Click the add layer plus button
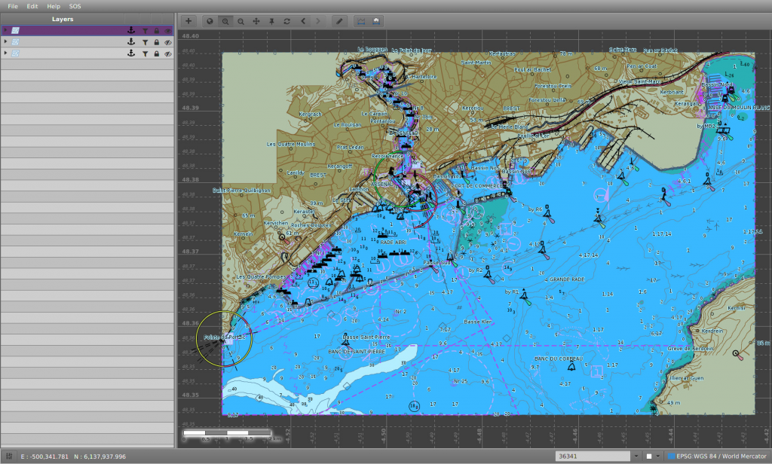The width and height of the screenshot is (772, 464). point(188,21)
